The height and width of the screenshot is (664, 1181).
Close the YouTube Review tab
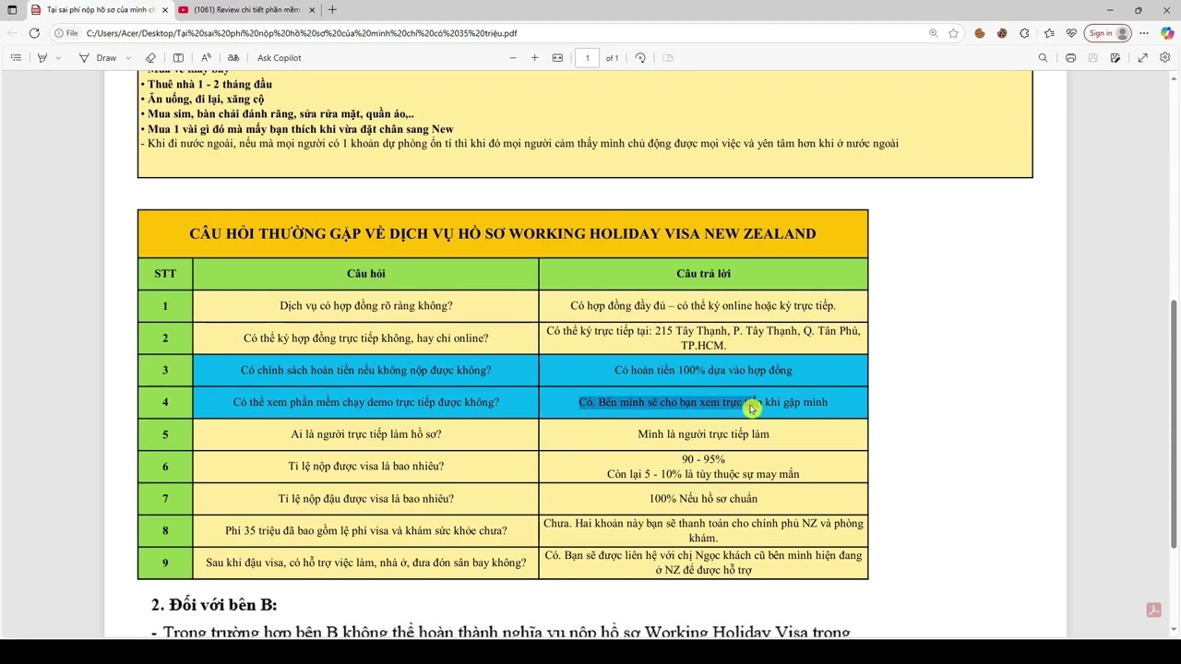312,10
